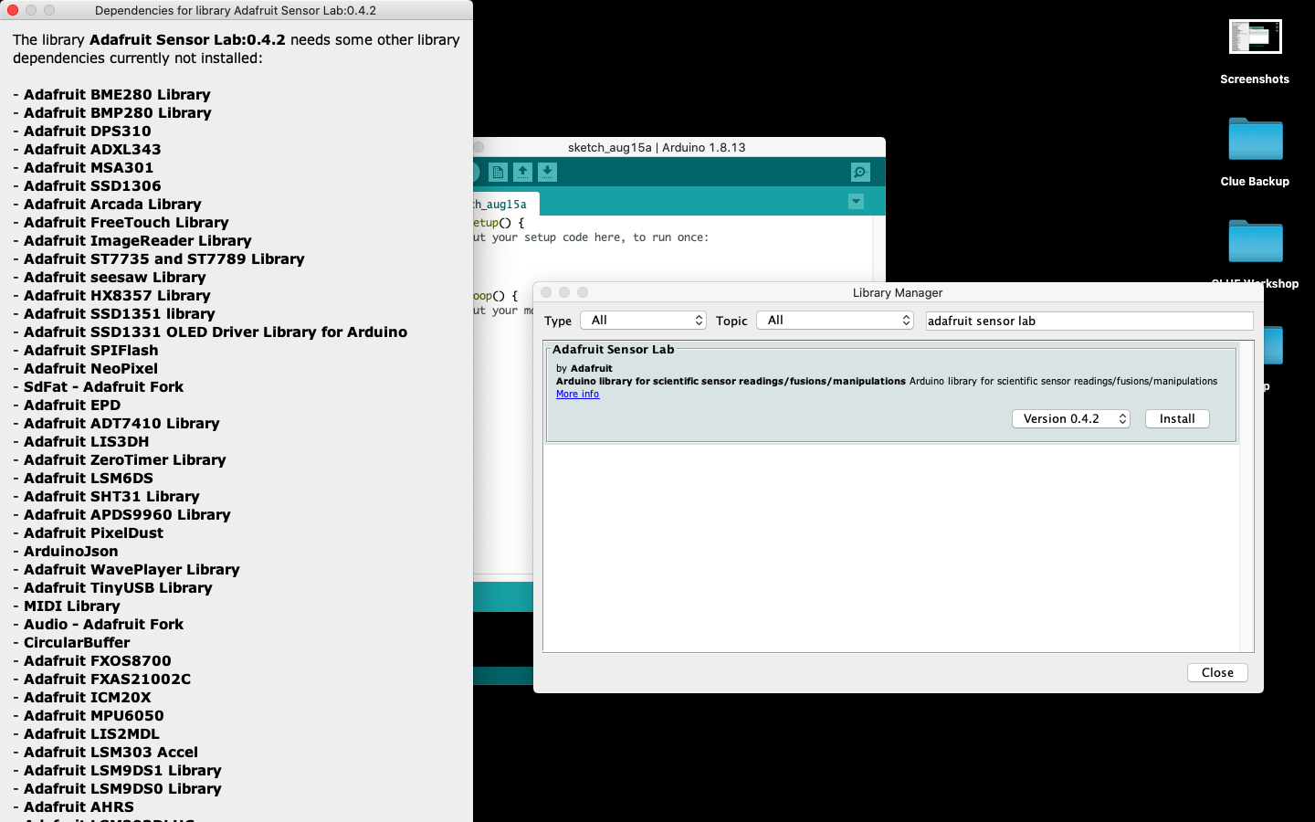Click 'Adafruit ADT7410 Library' entry
This screenshot has width=1315, height=822.
[x=121, y=423]
